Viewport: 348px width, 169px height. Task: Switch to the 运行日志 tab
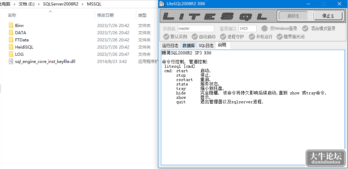[170, 45]
